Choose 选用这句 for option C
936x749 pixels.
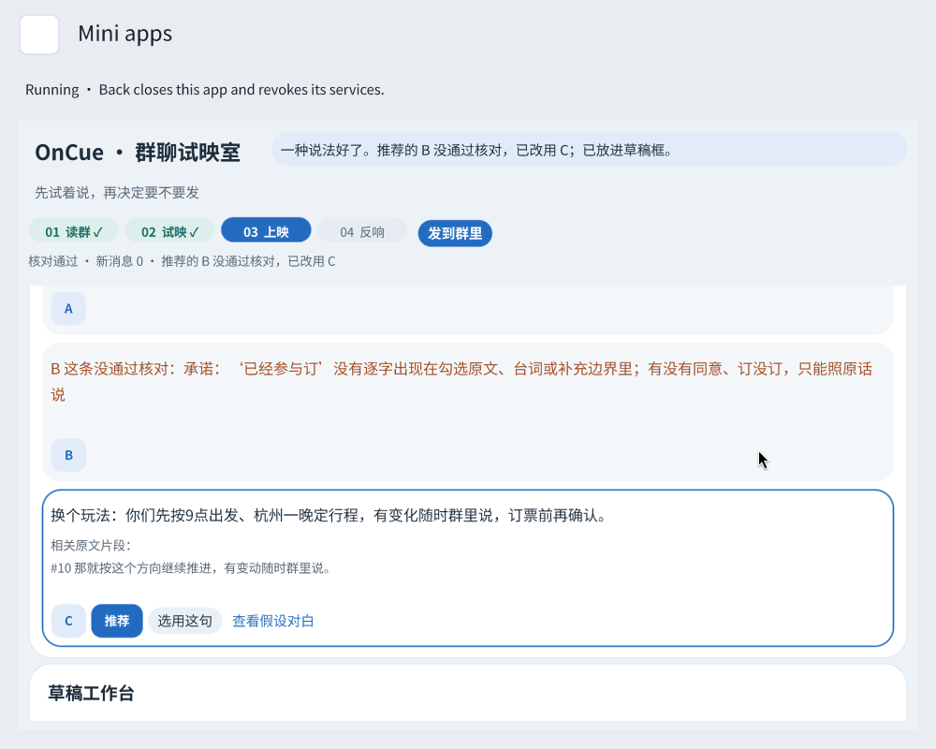tap(185, 621)
